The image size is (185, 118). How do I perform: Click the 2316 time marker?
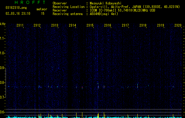coord(108,25)
